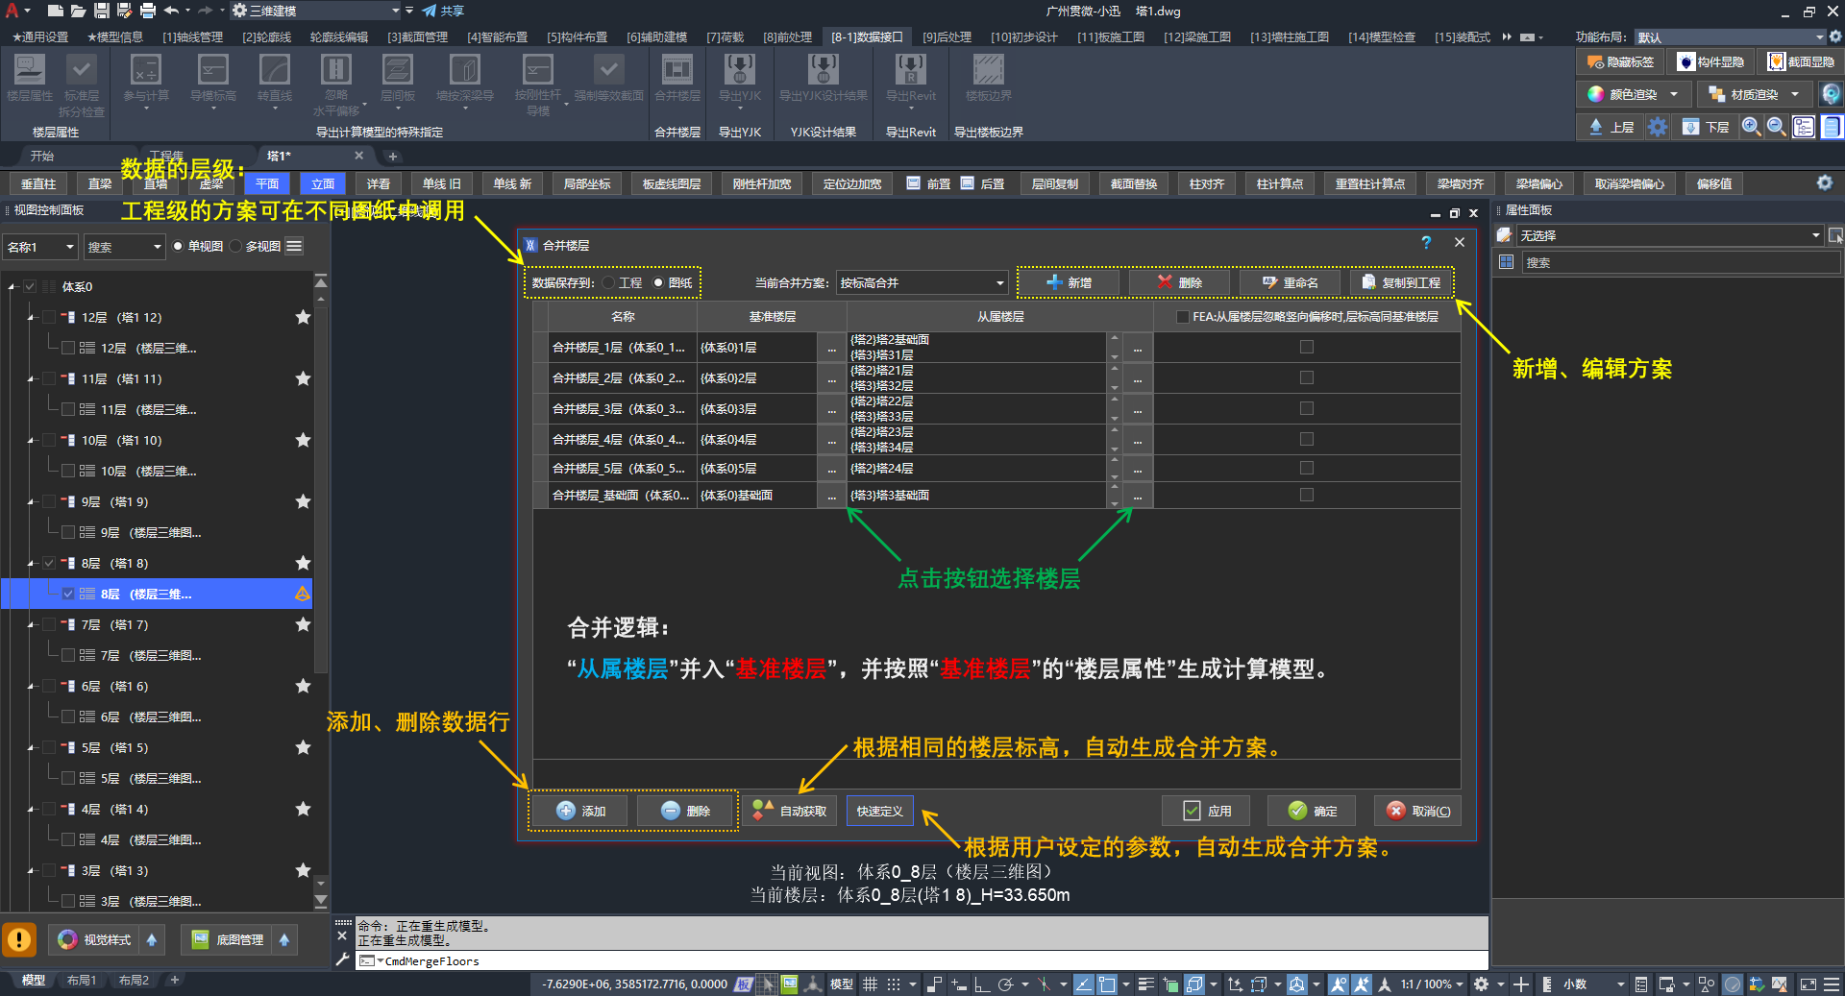Check the FEA header checkbox
1845x996 pixels.
pyautogui.click(x=1183, y=317)
